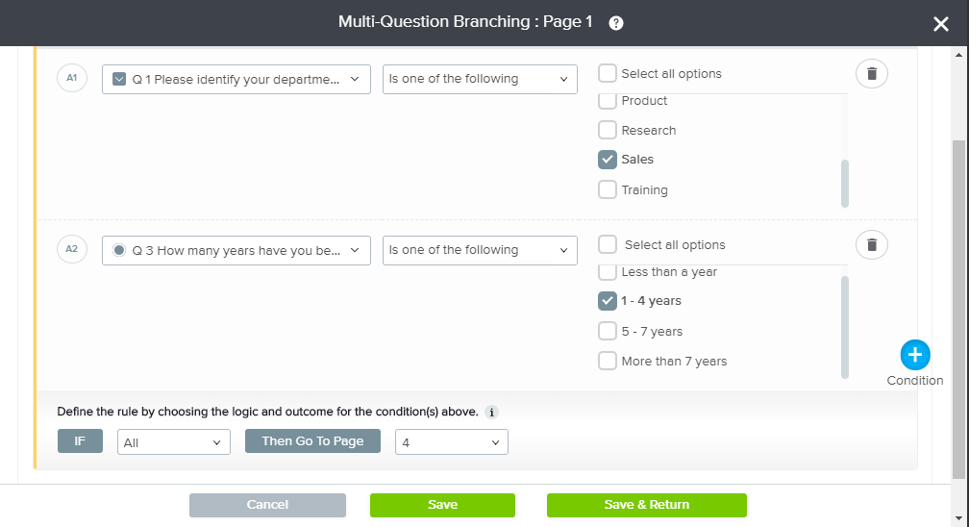Change the target page number dropdown
Image resolution: width=969 pixels, height=527 pixels.
(451, 442)
